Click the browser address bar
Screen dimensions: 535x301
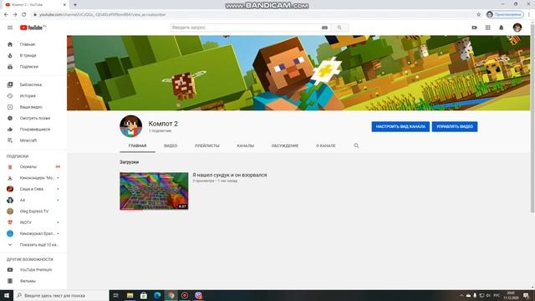pos(252,15)
